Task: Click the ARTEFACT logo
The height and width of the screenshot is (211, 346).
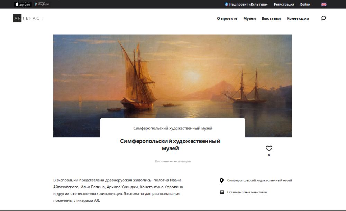Action: point(28,18)
